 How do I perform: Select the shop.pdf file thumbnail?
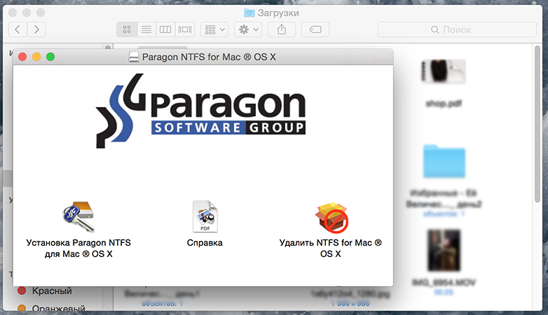[444, 71]
